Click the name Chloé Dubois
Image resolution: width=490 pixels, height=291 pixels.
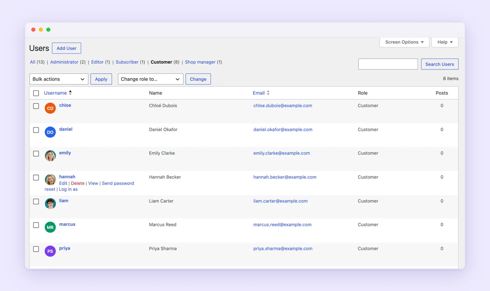(163, 106)
